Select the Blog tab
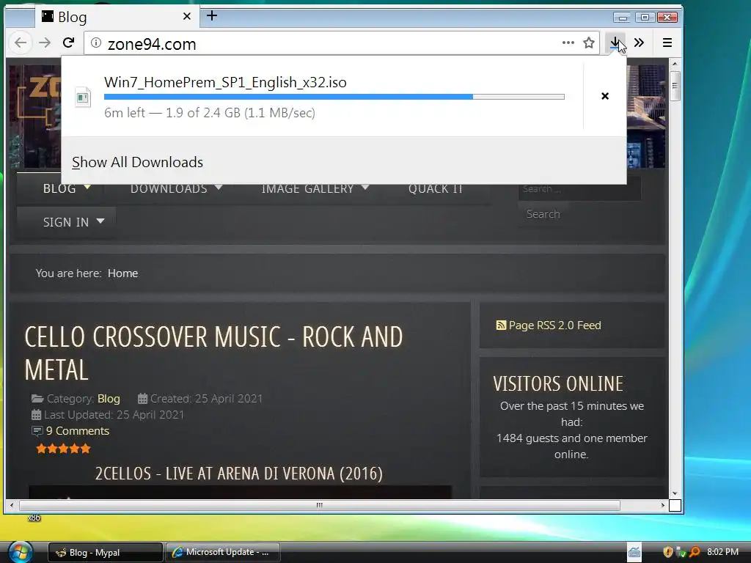751x563 pixels. click(117, 17)
